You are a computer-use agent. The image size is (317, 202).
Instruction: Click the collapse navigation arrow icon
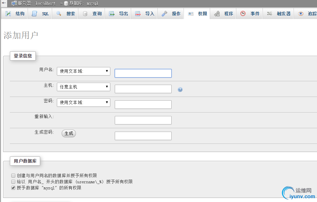click(4, 3)
